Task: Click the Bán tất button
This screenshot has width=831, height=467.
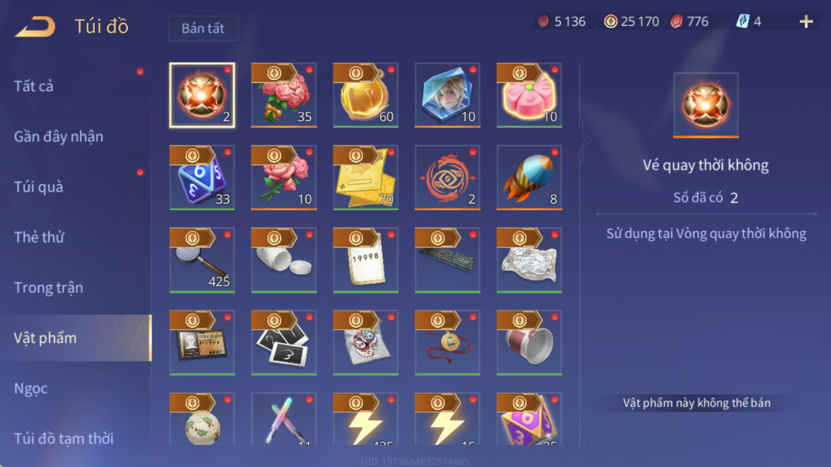Action: pos(203,29)
